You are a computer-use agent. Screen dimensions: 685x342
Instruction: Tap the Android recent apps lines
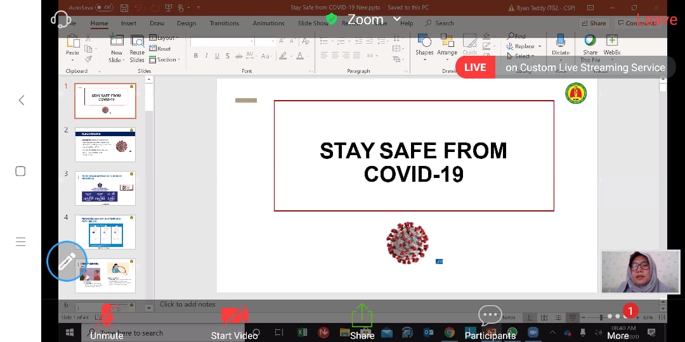(x=20, y=242)
